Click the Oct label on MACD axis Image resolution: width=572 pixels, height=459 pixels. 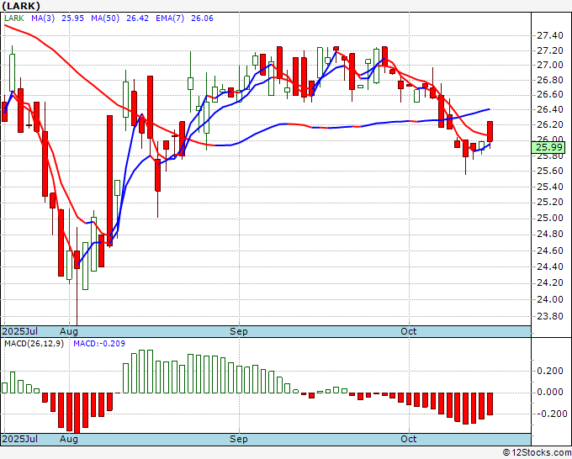point(409,439)
